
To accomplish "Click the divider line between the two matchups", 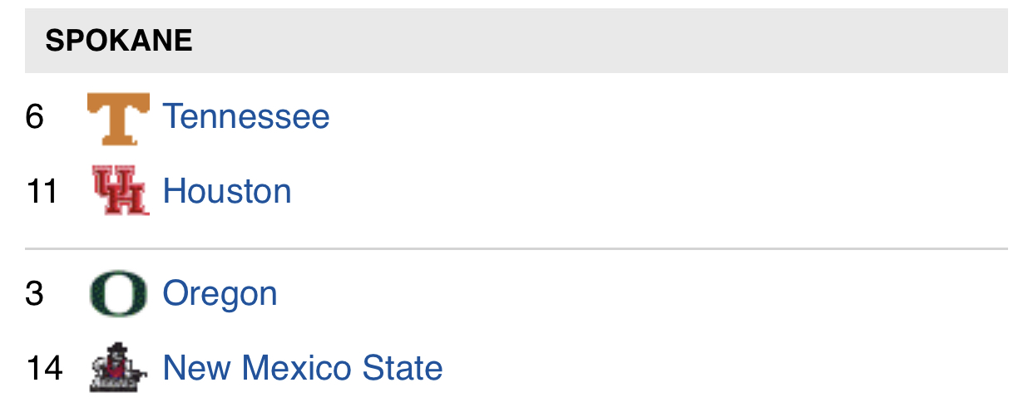I will 516,248.
